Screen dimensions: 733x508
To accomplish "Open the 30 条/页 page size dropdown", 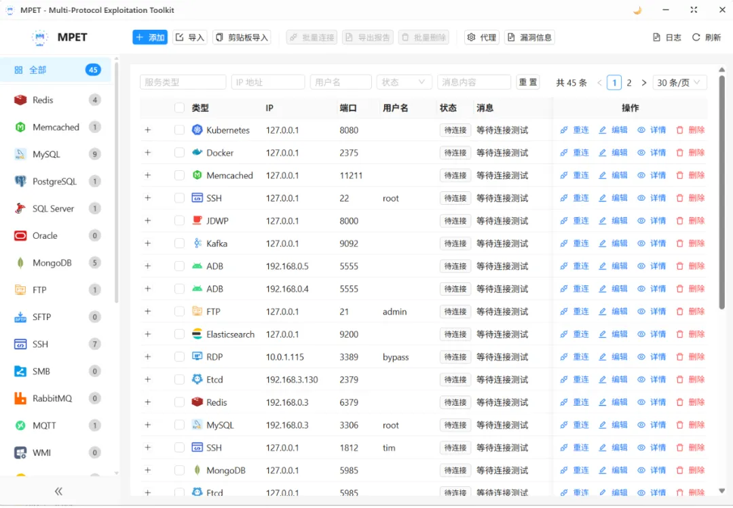I will (x=679, y=82).
